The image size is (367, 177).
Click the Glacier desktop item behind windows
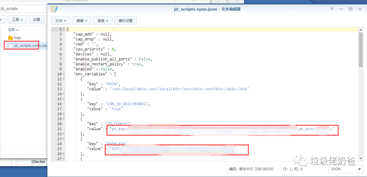coord(38,162)
